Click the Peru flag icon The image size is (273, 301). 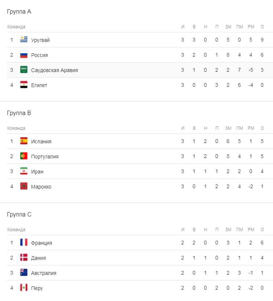coord(24,288)
